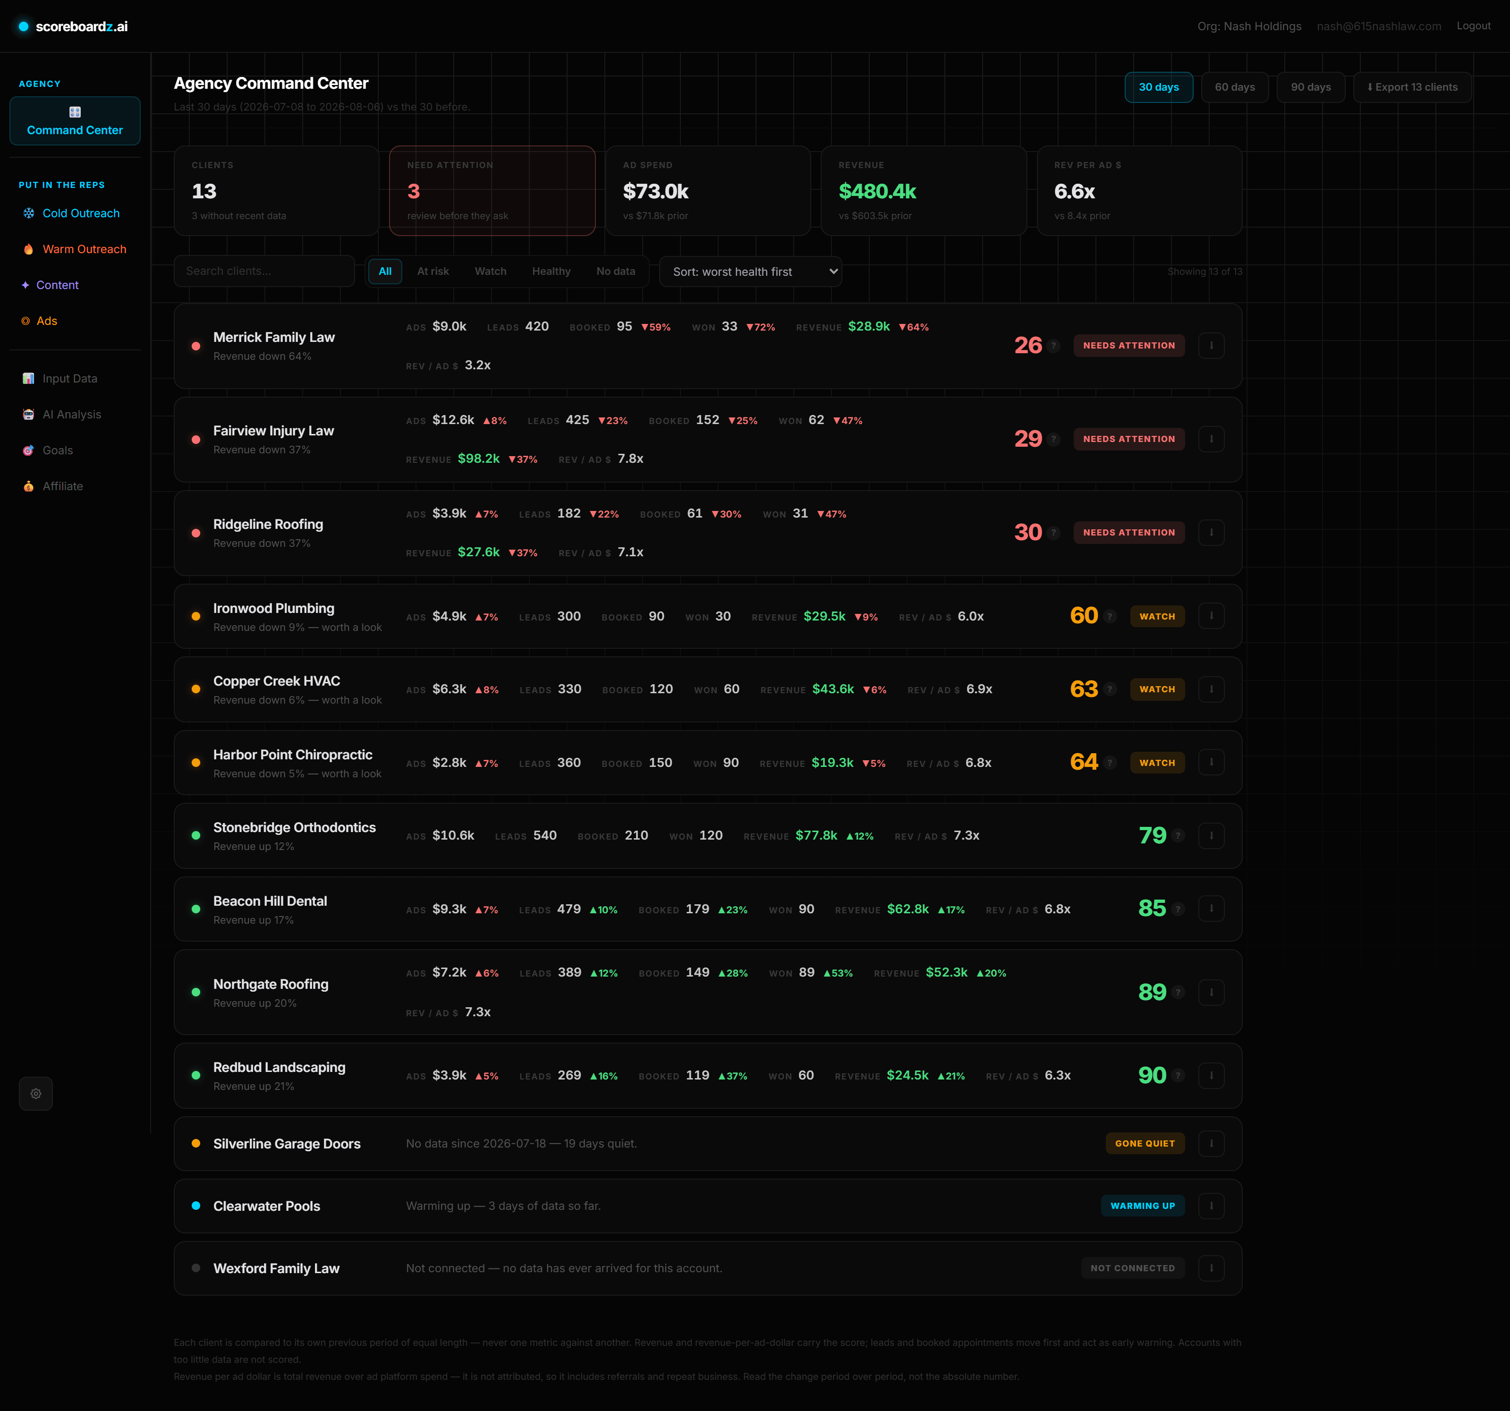Click the Logout link
The height and width of the screenshot is (1411, 1510).
click(x=1474, y=26)
